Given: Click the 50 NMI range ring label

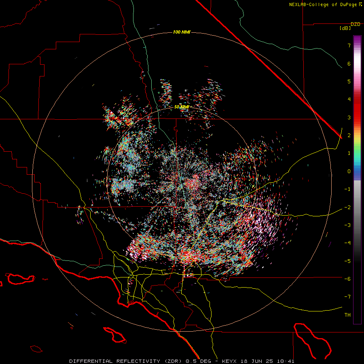Looking at the screenshot, I should click(182, 107).
